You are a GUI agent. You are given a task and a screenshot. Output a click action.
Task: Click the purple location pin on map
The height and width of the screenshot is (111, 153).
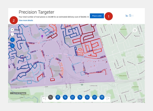pyautogui.click(x=42, y=36)
